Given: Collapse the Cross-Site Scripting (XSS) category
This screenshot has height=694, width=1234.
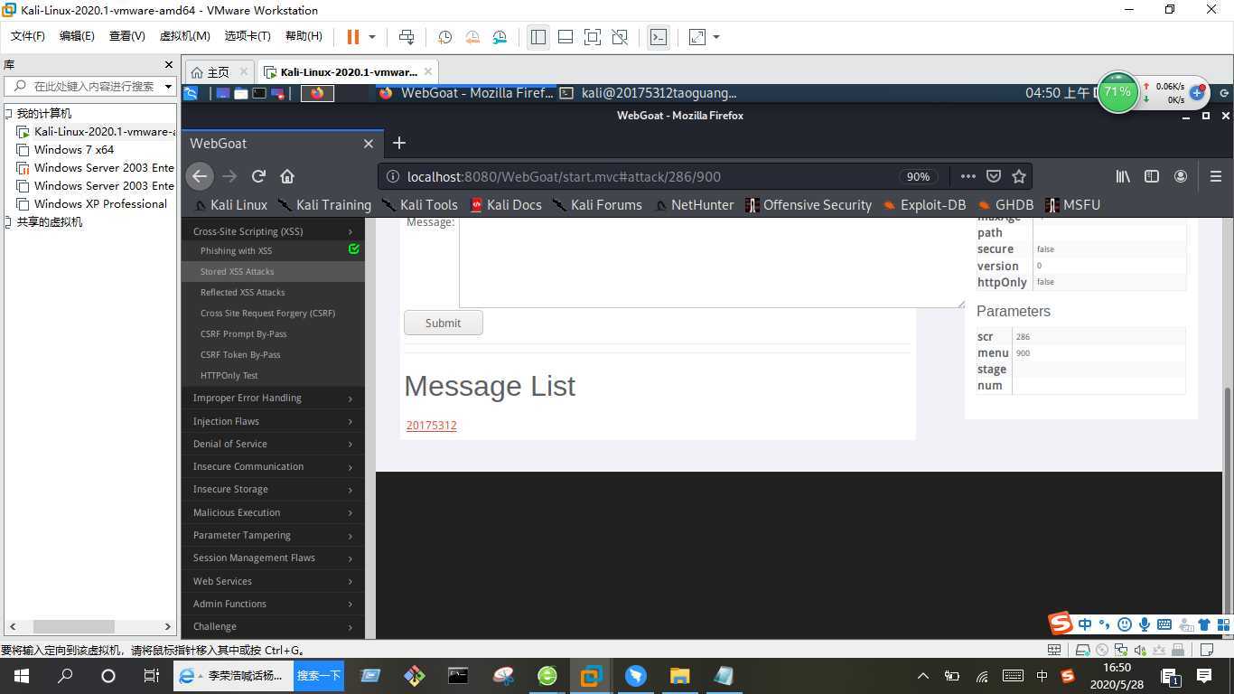Looking at the screenshot, I should 273,231.
